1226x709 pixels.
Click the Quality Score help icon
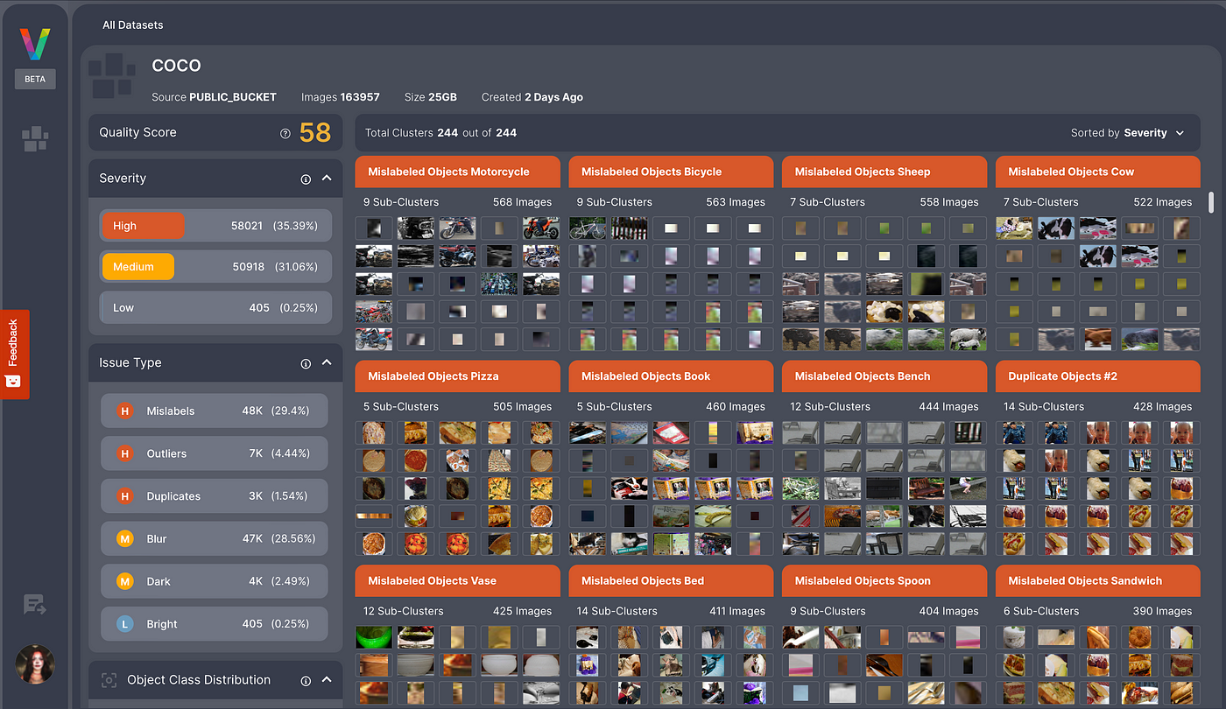click(285, 133)
